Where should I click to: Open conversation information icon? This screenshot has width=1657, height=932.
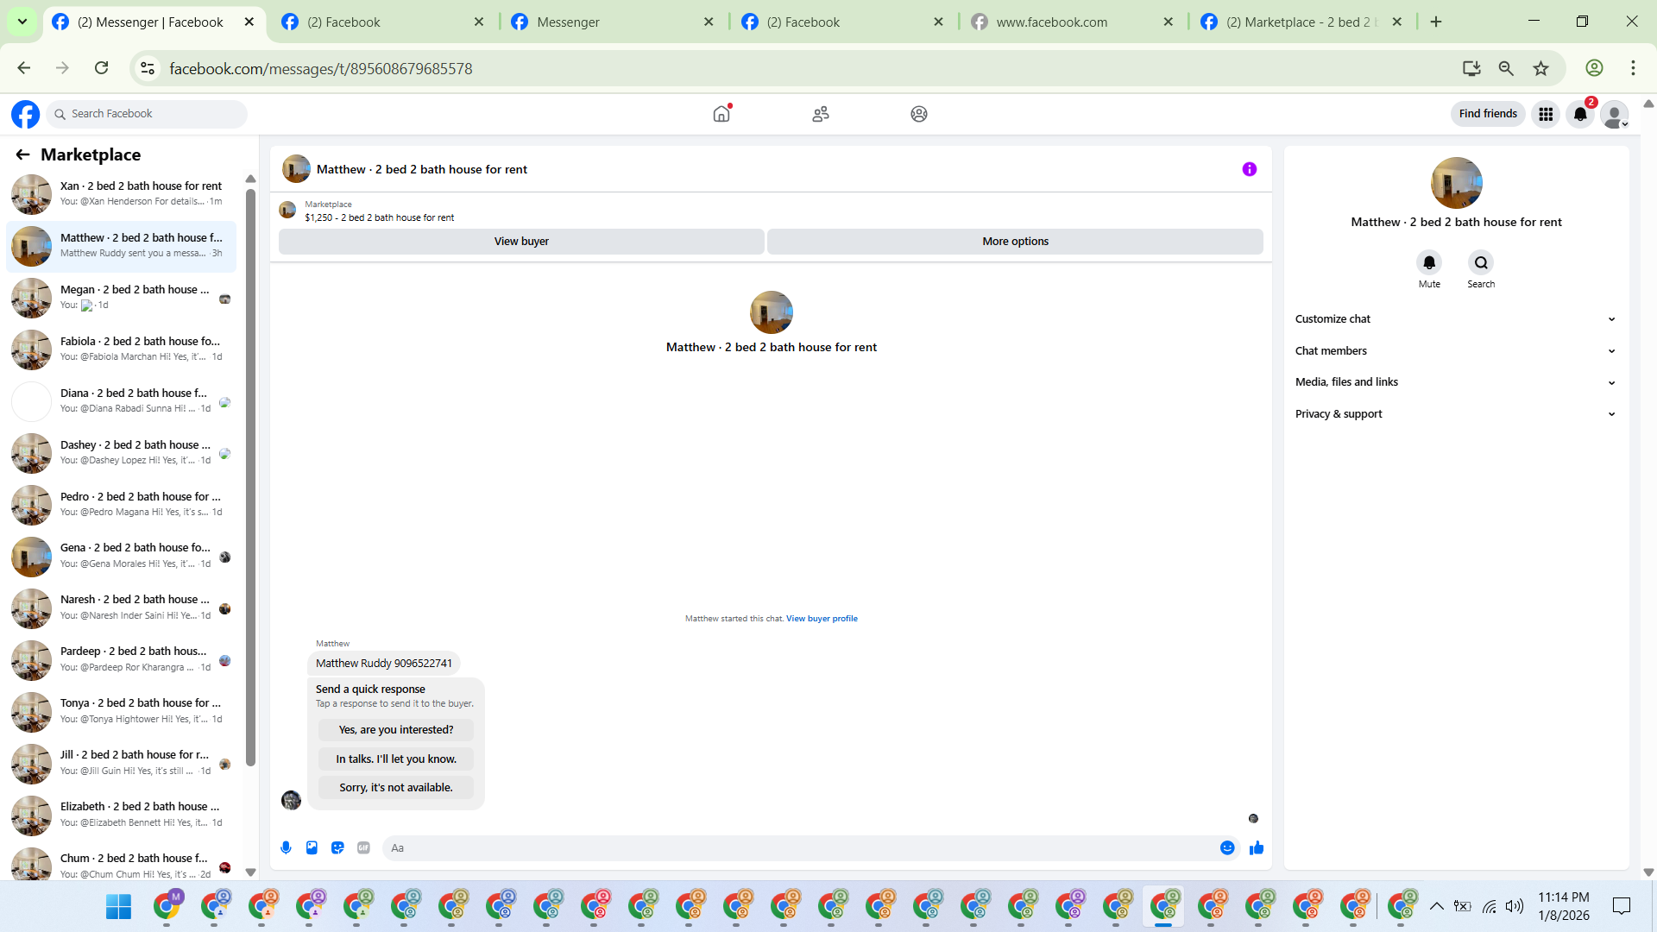pos(1250,169)
